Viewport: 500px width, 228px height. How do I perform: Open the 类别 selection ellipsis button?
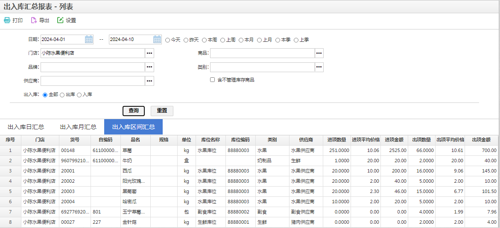pyautogui.click(x=319, y=67)
